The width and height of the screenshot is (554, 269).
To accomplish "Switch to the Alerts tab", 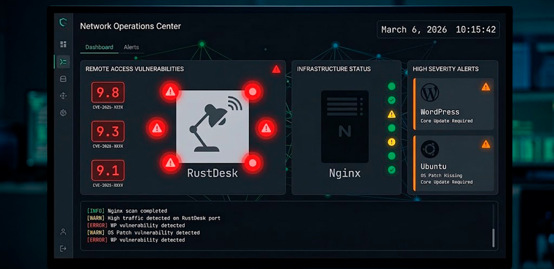I will click(131, 47).
